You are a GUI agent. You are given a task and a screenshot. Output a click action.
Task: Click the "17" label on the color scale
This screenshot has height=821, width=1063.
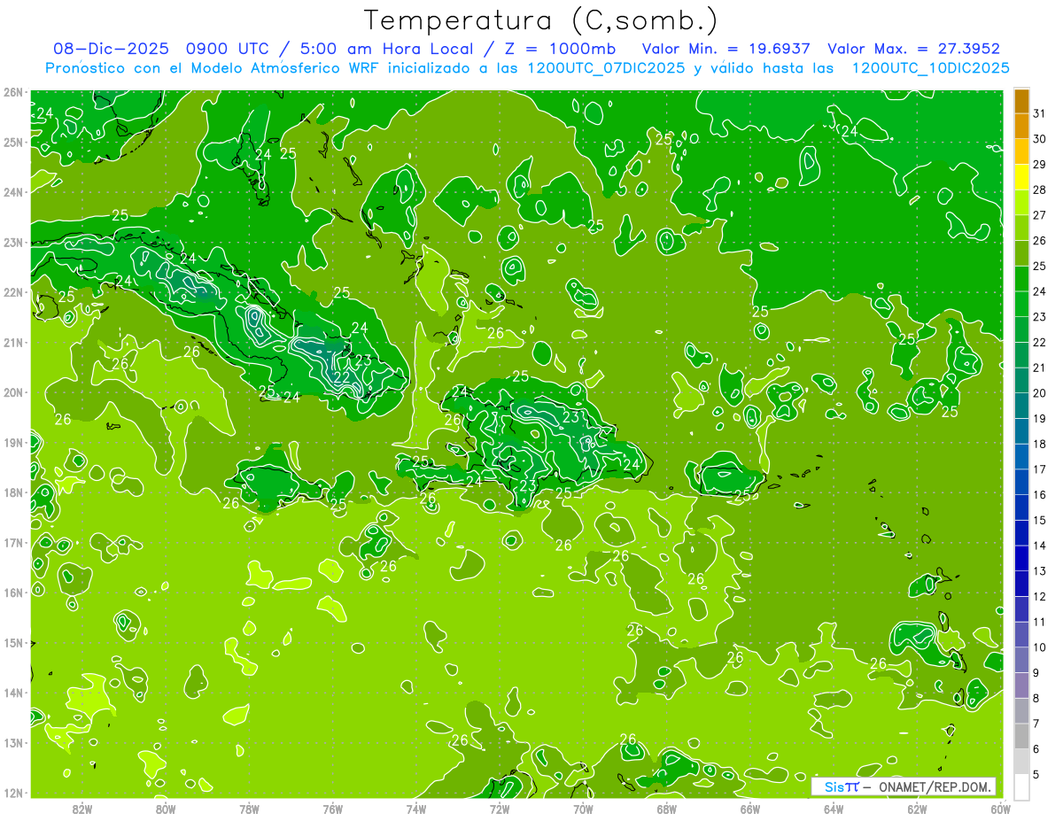pos(1039,469)
